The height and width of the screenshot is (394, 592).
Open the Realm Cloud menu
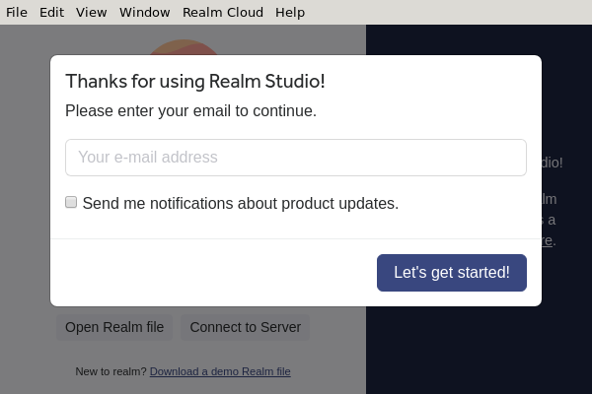(x=223, y=13)
